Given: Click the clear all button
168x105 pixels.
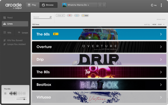Looking at the screenshot, I should (x=60, y=15).
